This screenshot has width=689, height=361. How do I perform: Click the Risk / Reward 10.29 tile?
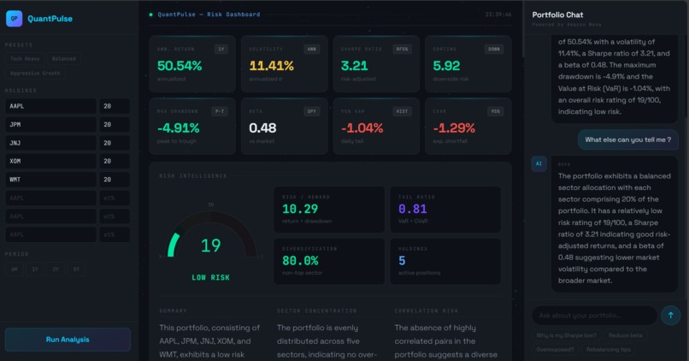[329, 210]
